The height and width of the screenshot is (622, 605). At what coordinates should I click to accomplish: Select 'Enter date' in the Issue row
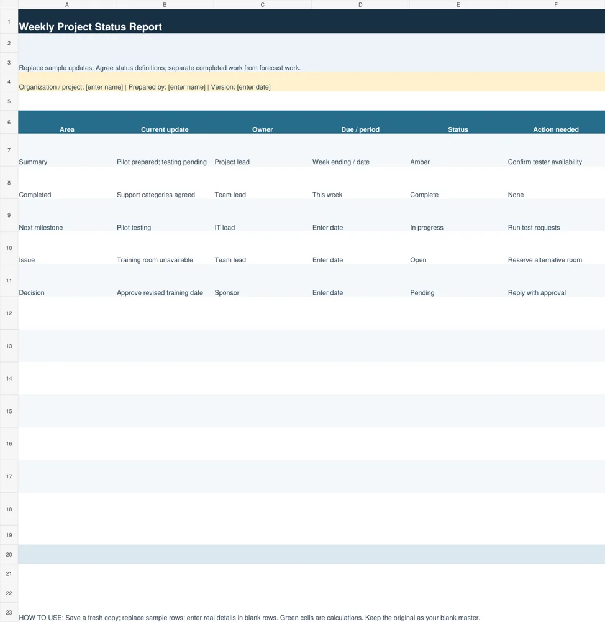coord(360,248)
